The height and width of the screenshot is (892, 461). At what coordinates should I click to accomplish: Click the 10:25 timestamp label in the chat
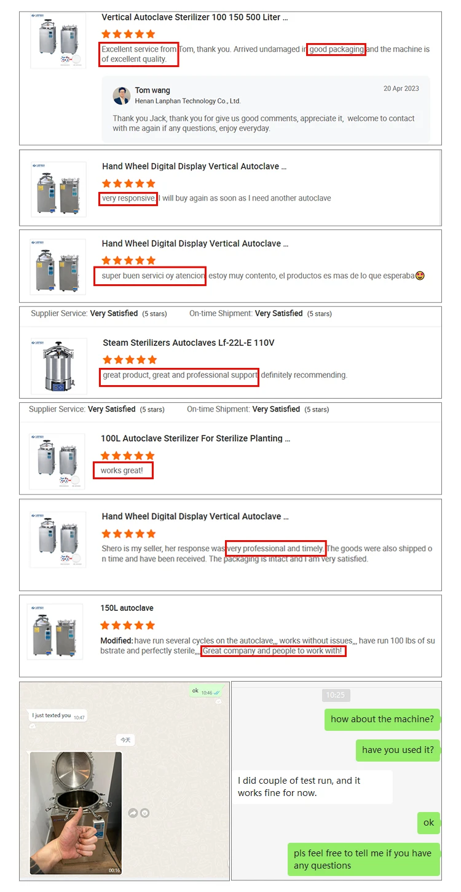click(x=336, y=695)
